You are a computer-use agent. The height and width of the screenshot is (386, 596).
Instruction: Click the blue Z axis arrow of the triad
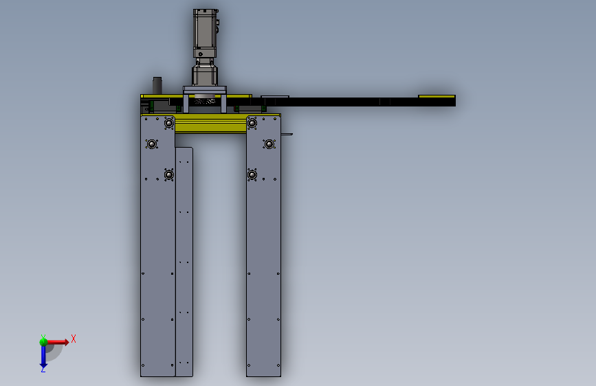(43, 357)
